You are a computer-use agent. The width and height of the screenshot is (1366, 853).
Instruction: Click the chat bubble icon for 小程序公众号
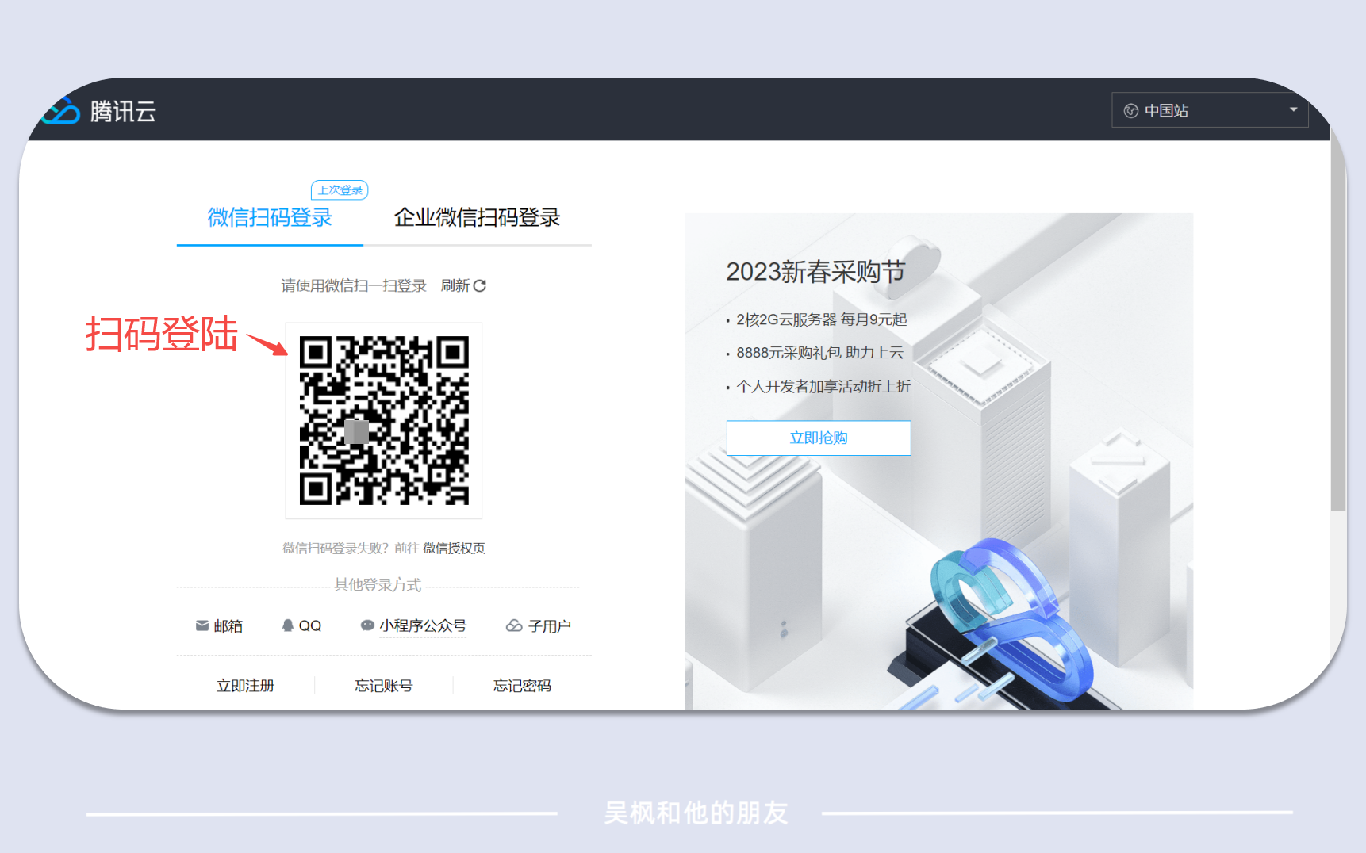click(367, 625)
